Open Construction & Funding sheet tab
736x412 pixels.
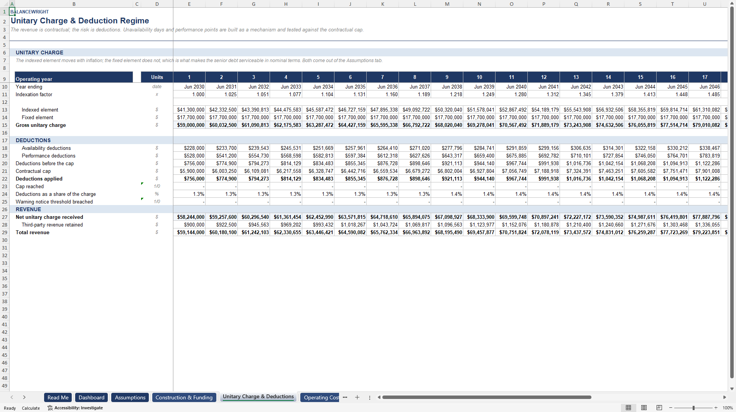184,397
